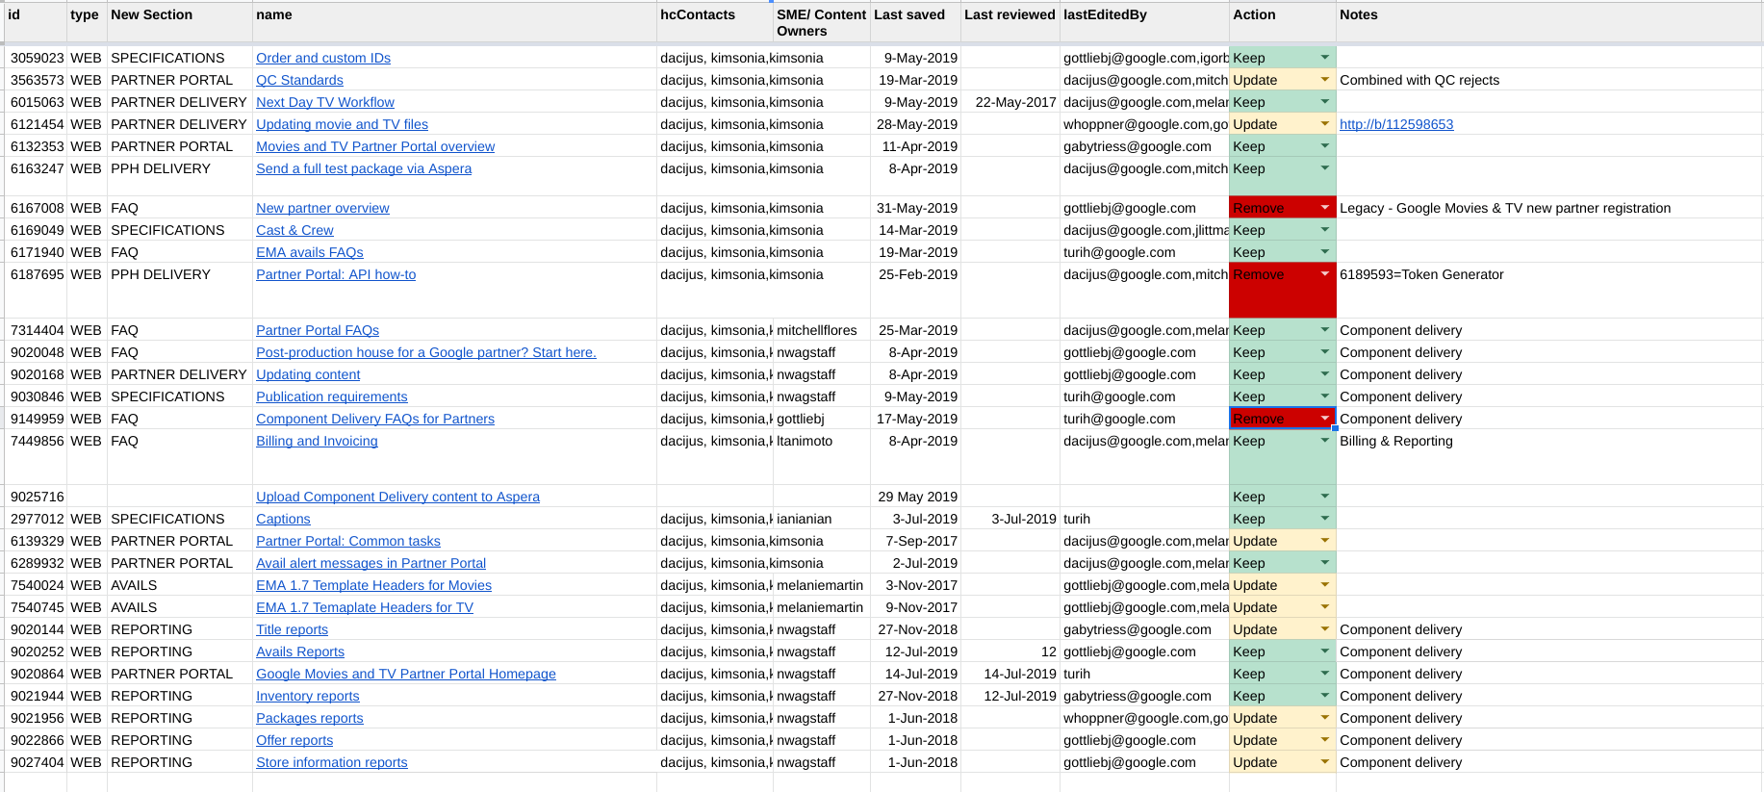Open Post-production house for a Google partner link
The height and width of the screenshot is (792, 1764).
click(x=426, y=352)
